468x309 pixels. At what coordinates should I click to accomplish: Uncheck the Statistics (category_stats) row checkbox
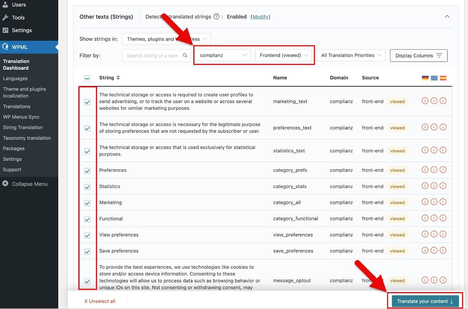(87, 187)
